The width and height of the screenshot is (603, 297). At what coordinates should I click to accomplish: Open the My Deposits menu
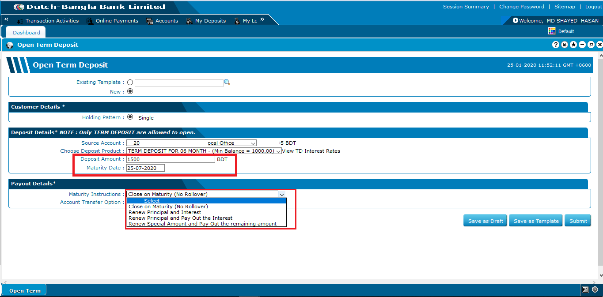point(210,21)
